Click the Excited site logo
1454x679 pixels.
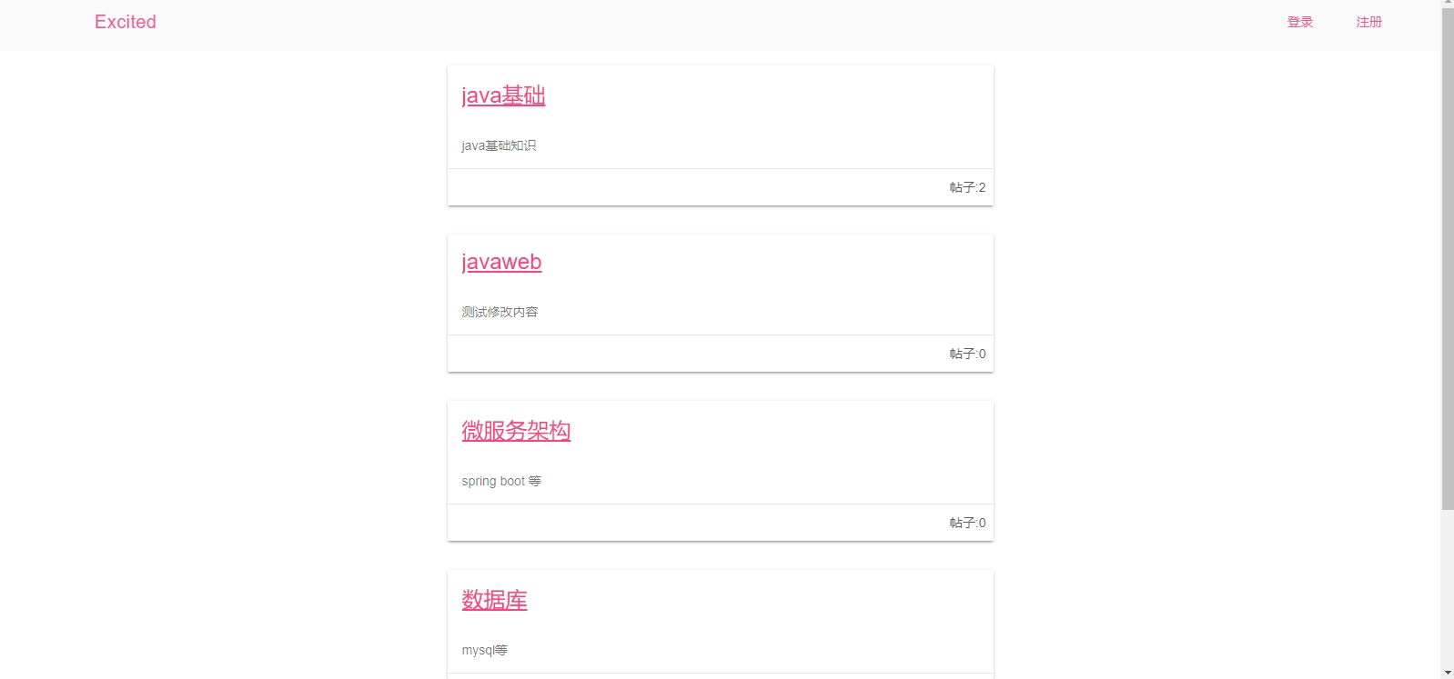[x=126, y=22]
